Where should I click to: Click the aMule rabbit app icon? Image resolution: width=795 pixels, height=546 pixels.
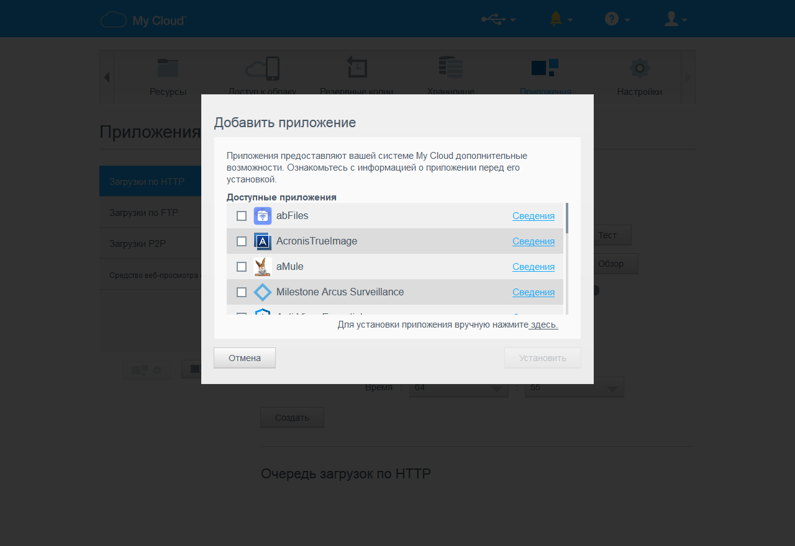coord(263,267)
